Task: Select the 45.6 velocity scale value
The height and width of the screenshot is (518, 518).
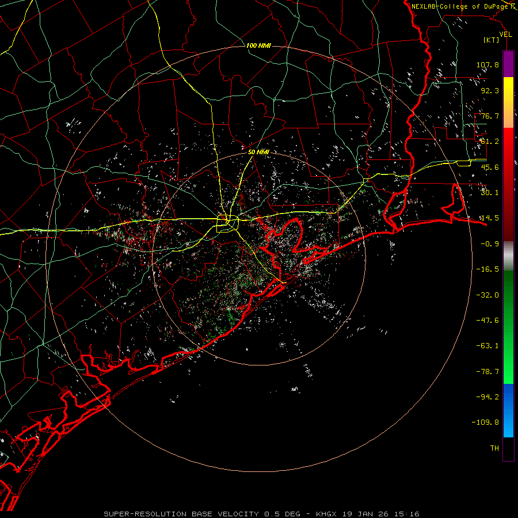Action: (490, 167)
